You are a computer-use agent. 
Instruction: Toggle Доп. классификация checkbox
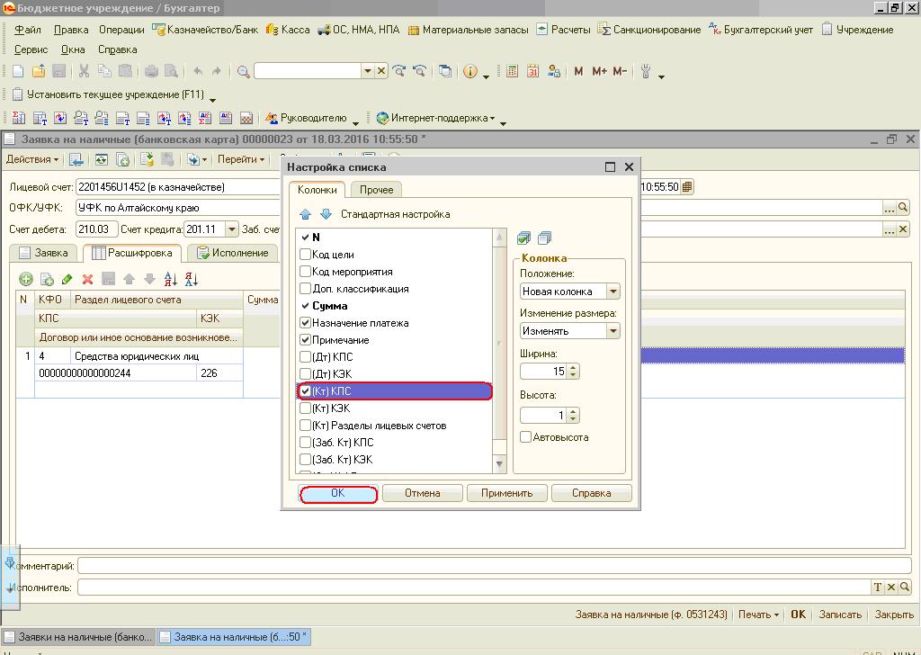[x=305, y=289]
